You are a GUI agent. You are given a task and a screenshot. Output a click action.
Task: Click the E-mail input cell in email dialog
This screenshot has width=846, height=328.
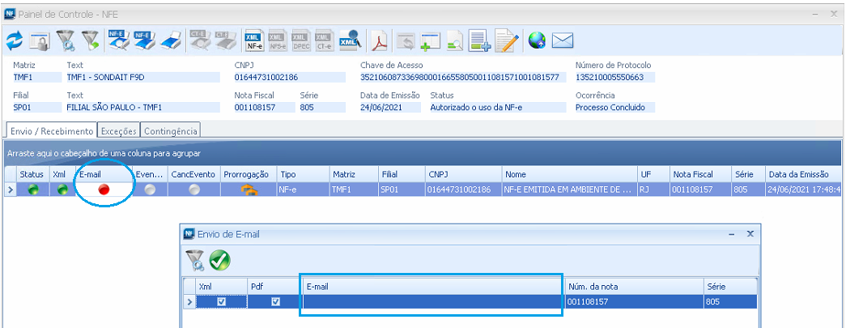(434, 302)
